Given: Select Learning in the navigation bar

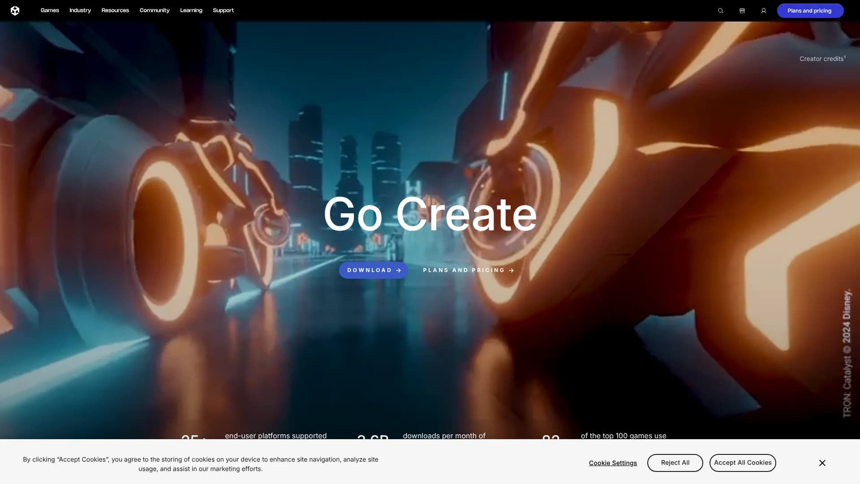Looking at the screenshot, I should point(191,10).
